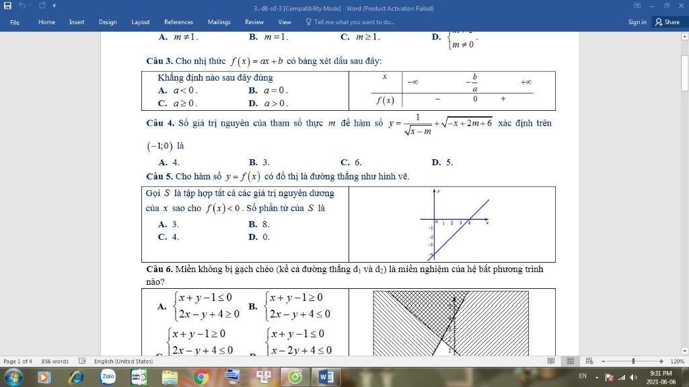The height and width of the screenshot is (387, 689).
Task: Open the File menu
Action: 15,22
